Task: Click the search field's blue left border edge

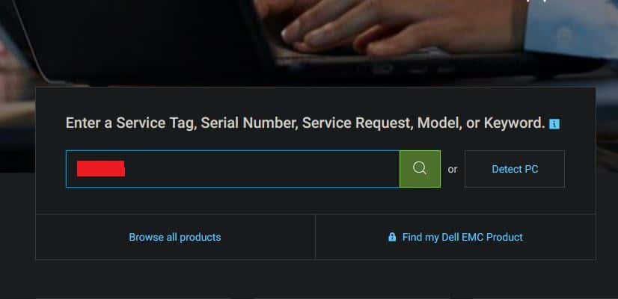Action: pyautogui.click(x=66, y=169)
